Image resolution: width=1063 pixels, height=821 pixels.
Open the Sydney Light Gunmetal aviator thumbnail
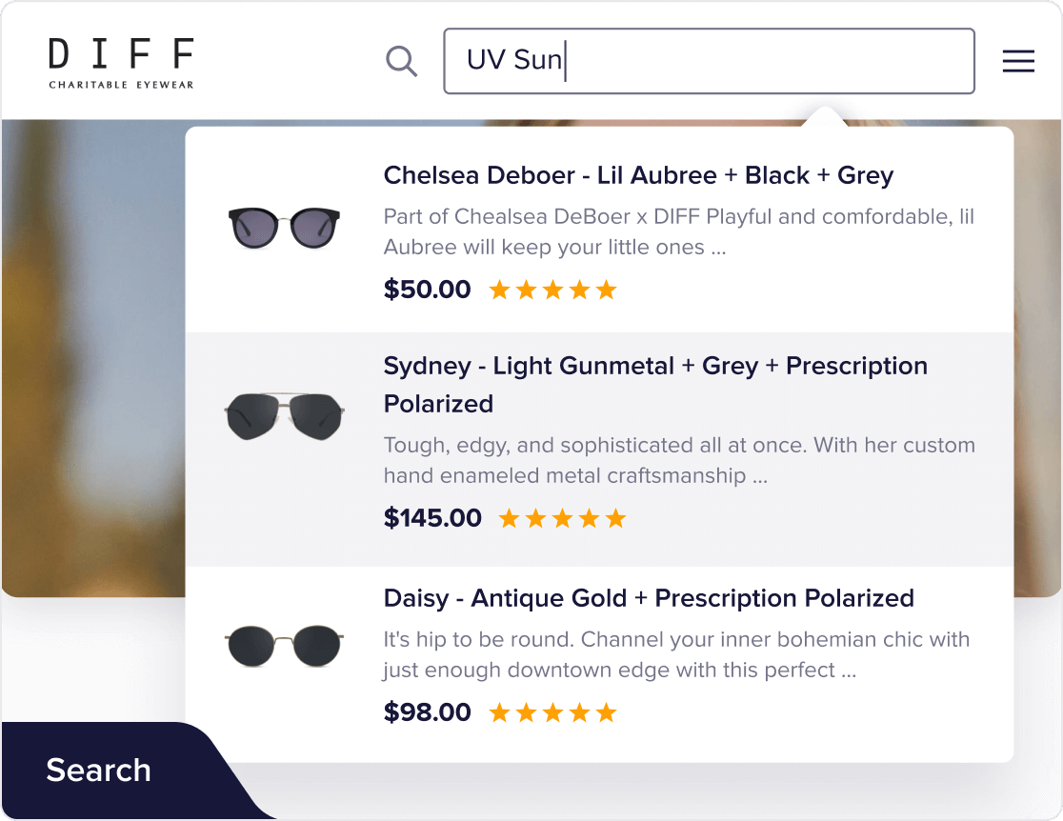click(284, 415)
